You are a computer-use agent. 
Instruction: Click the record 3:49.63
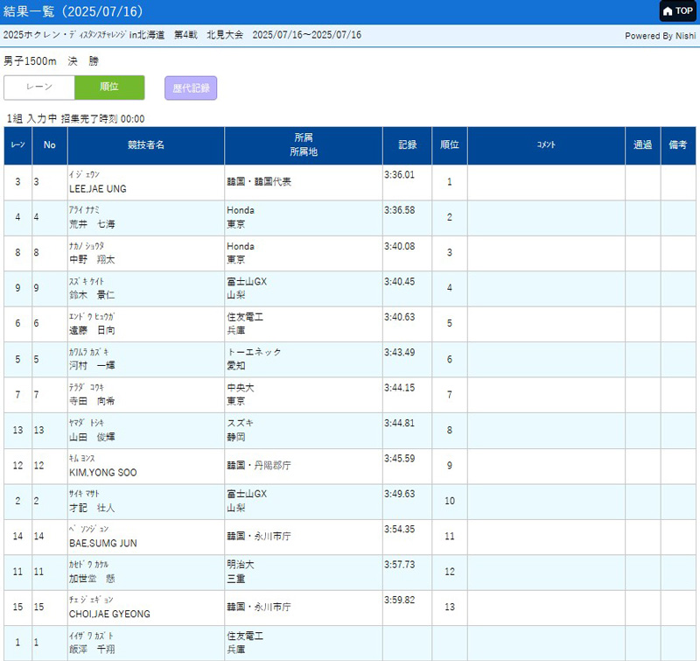[400, 494]
